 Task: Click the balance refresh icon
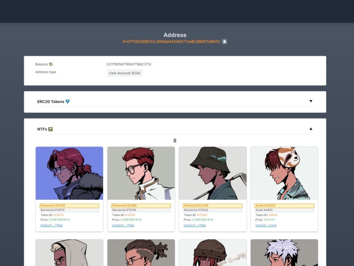point(51,64)
